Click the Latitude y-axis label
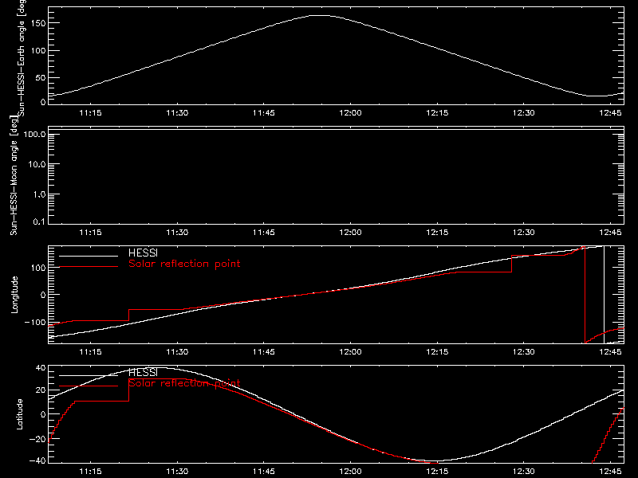Viewport: 638px width, 478px height. [x=19, y=414]
